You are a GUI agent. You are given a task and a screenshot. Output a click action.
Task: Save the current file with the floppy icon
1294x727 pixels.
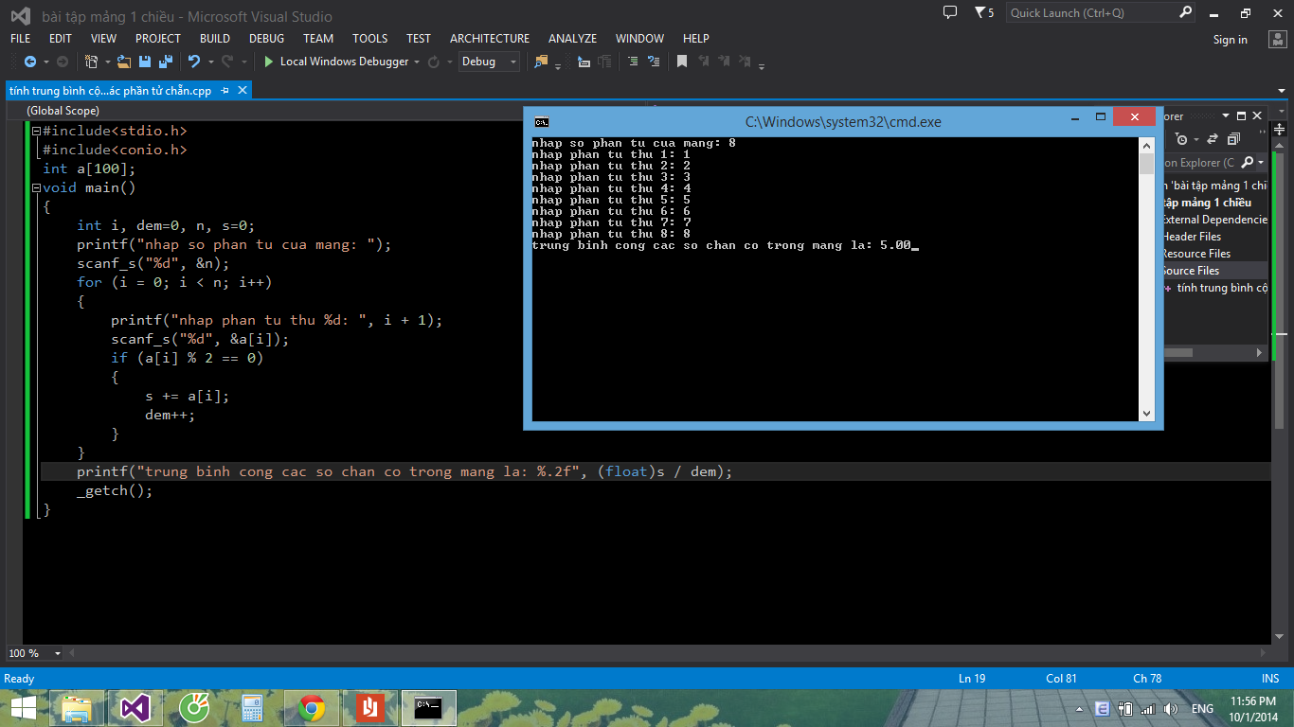pos(145,62)
